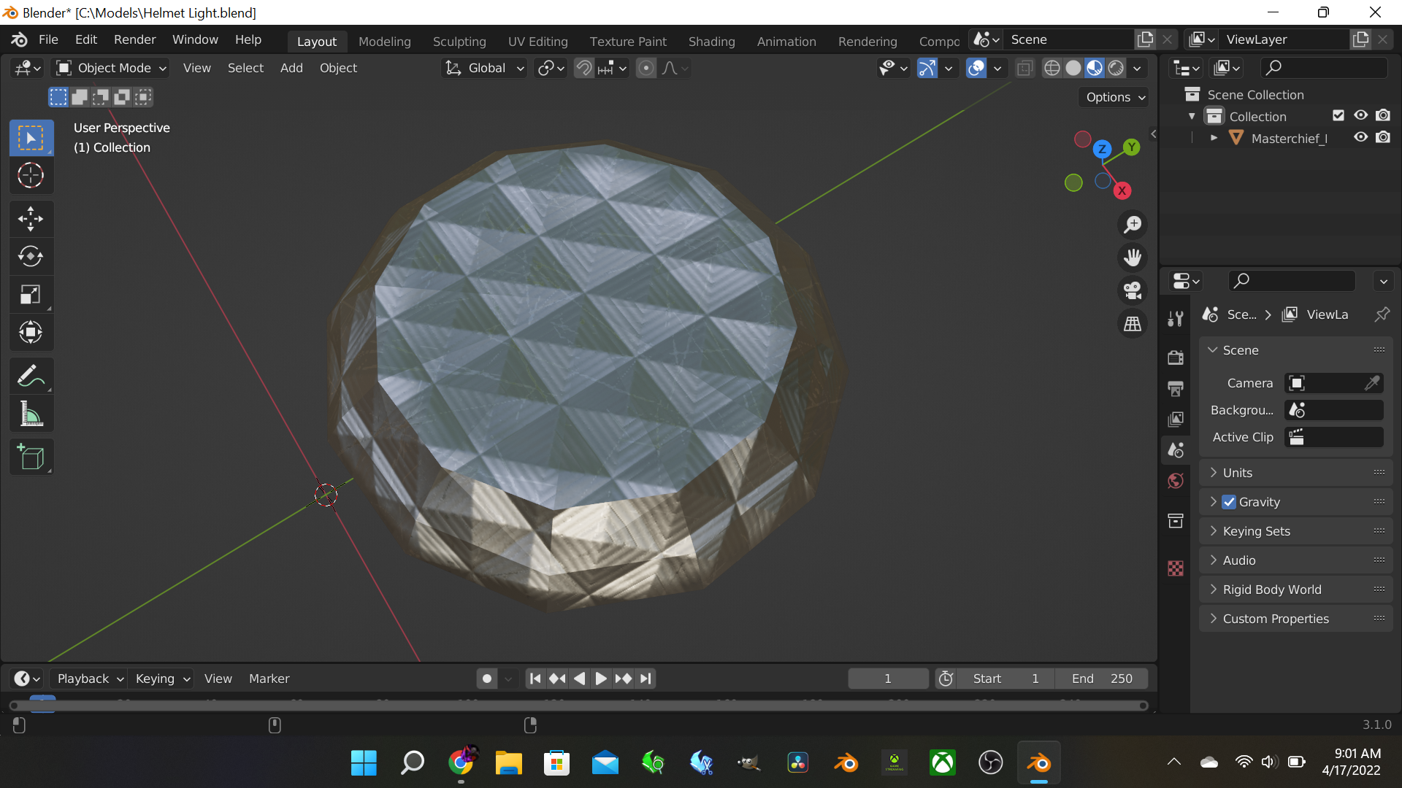Select the Measure tool
1402x788 pixels.
point(31,414)
